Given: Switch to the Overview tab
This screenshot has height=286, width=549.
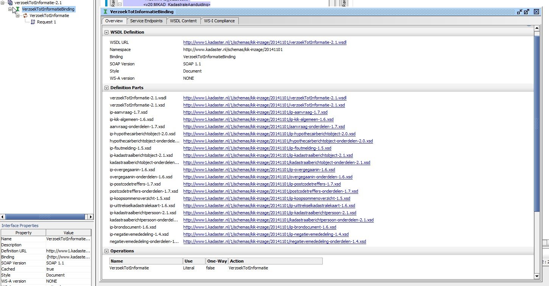Looking at the screenshot, I should point(114,21).
